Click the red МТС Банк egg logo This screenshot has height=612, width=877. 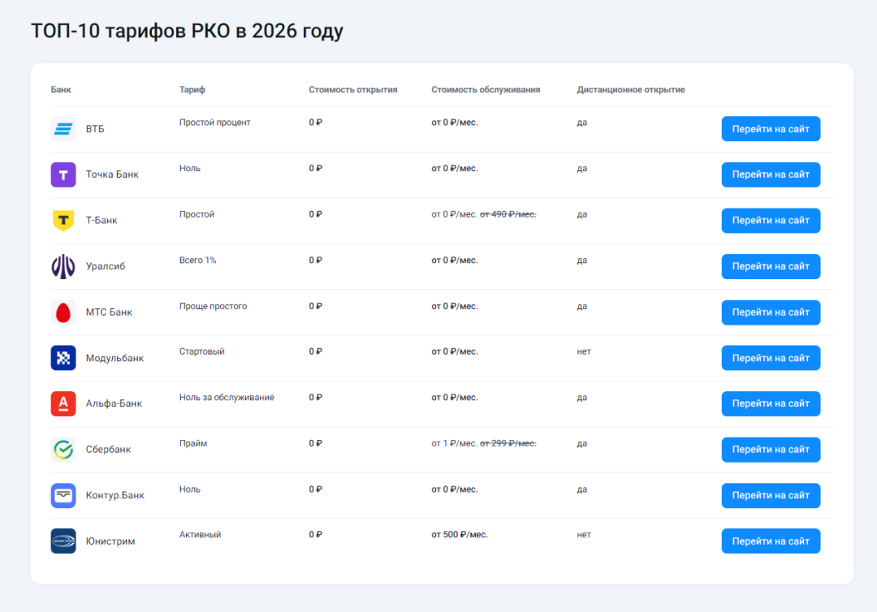click(x=63, y=312)
